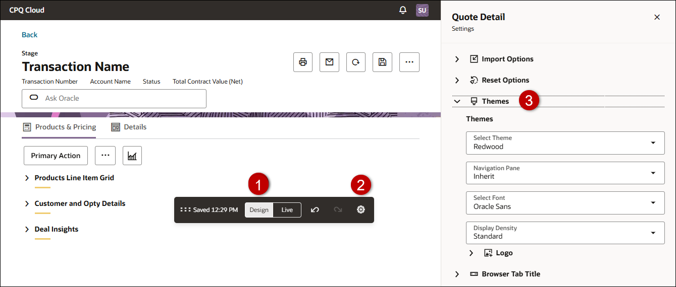Click the email envelope icon button
Viewport: 676px width, 287px height.
(329, 62)
